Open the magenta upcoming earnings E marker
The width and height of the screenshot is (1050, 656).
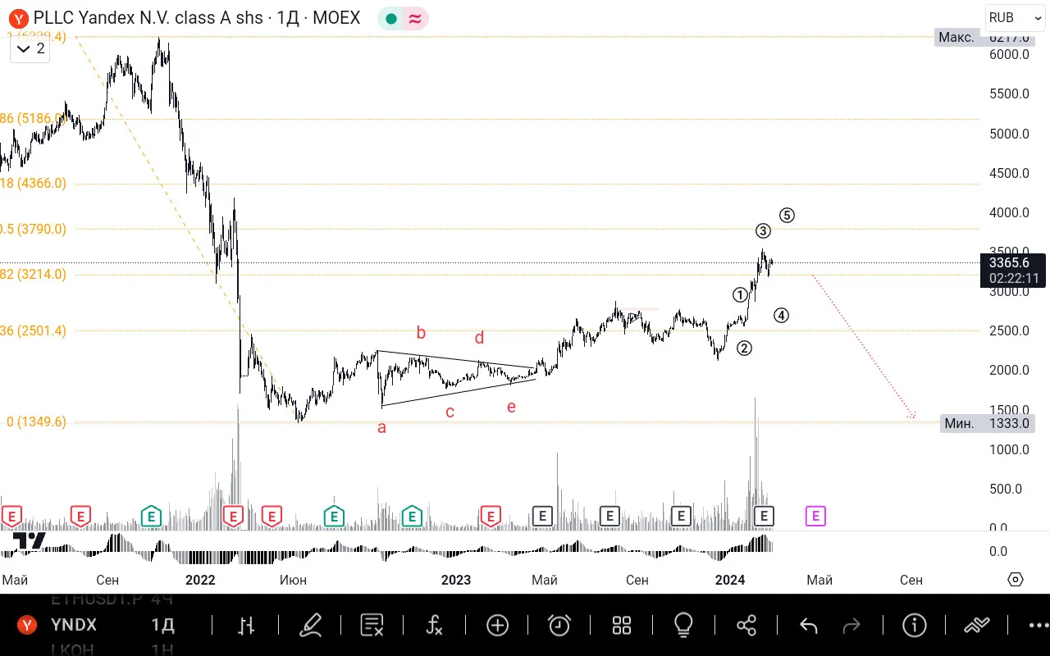click(815, 516)
